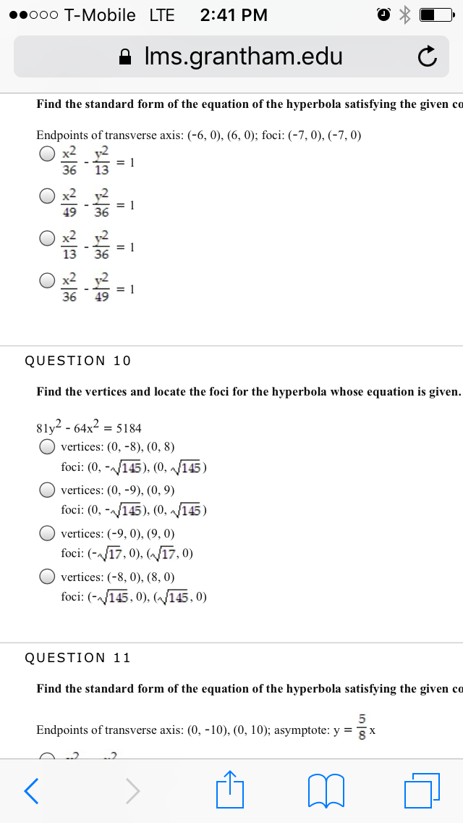Tap the Safari reload page icon
The image size is (463, 823).
[x=427, y=57]
